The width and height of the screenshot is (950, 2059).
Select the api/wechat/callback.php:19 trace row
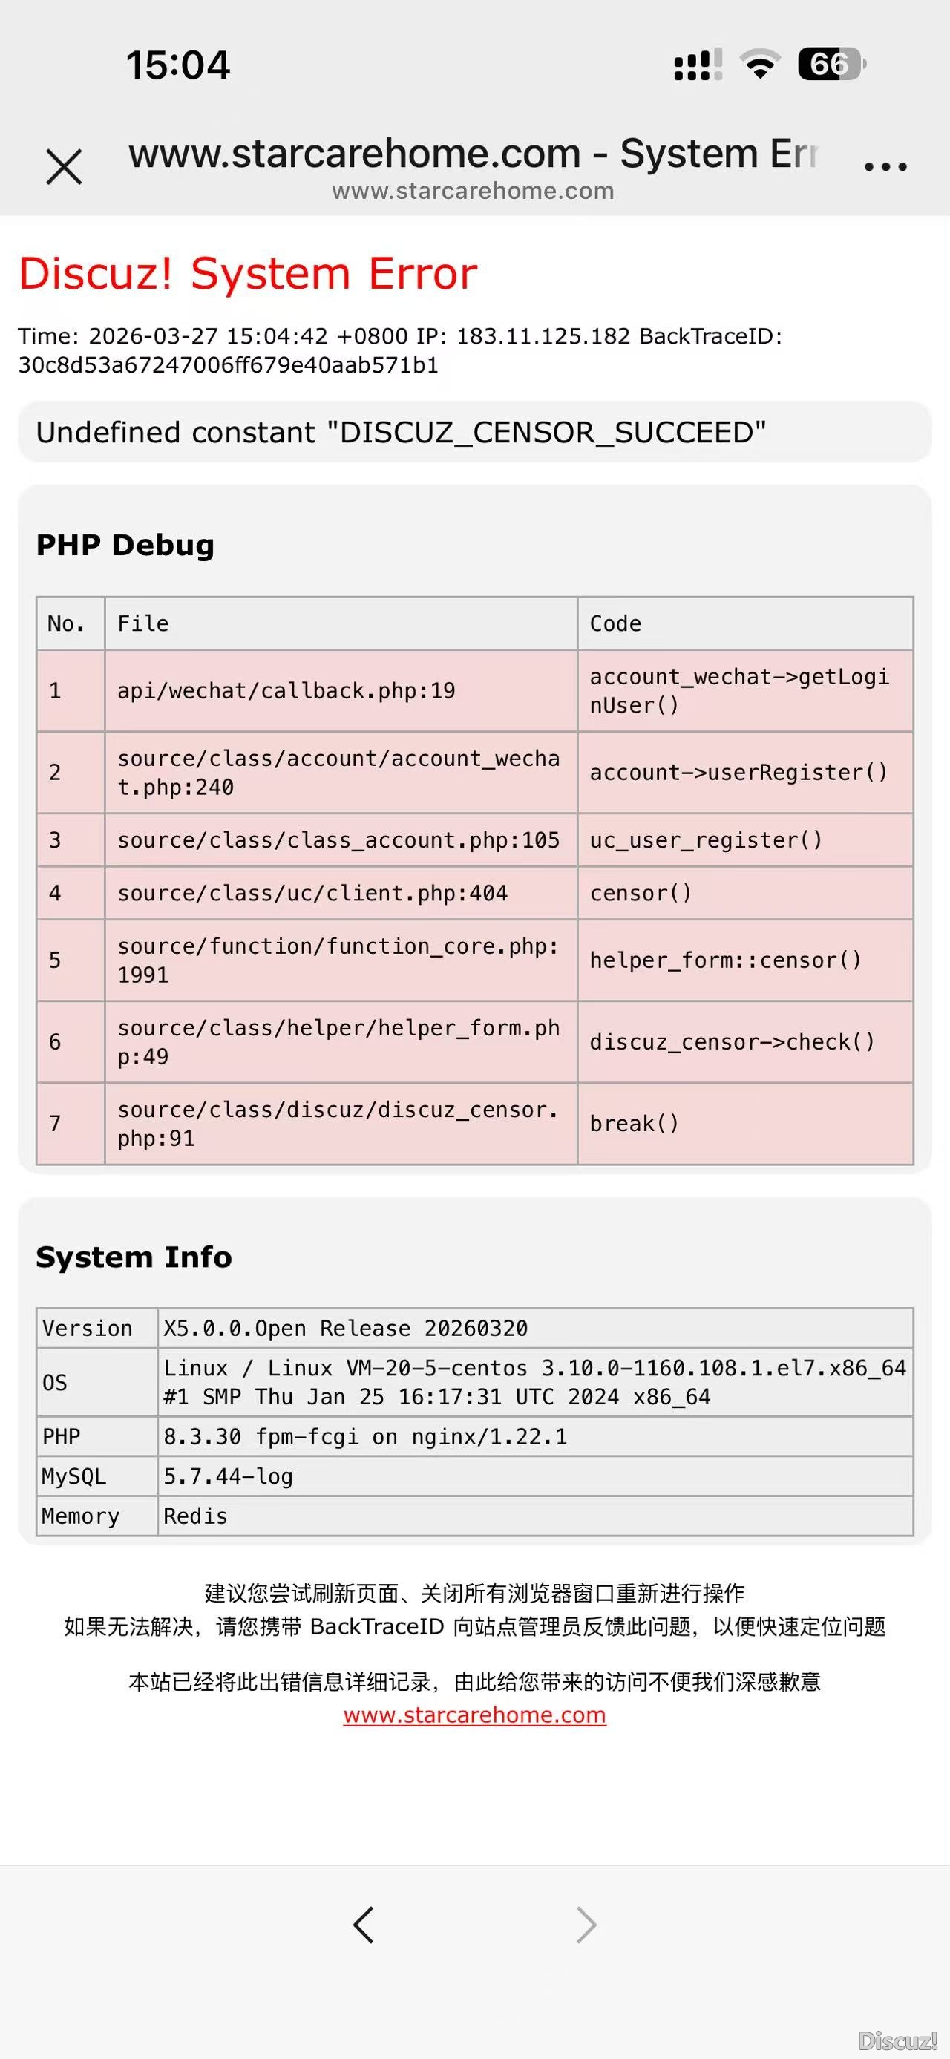[286, 690]
